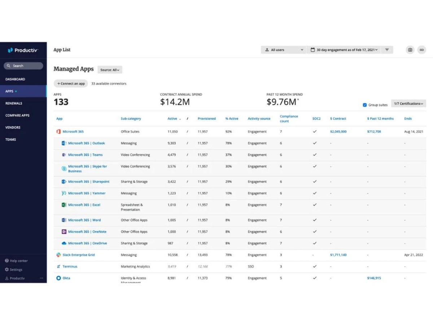
Task: Open Microsoft 365 | Outlook link
Action: [x=87, y=143]
